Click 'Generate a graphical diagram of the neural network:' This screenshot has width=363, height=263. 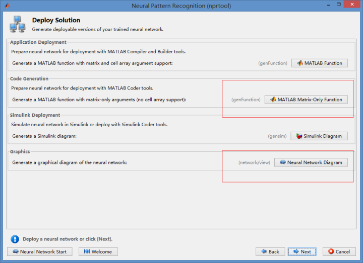click(x=70, y=162)
